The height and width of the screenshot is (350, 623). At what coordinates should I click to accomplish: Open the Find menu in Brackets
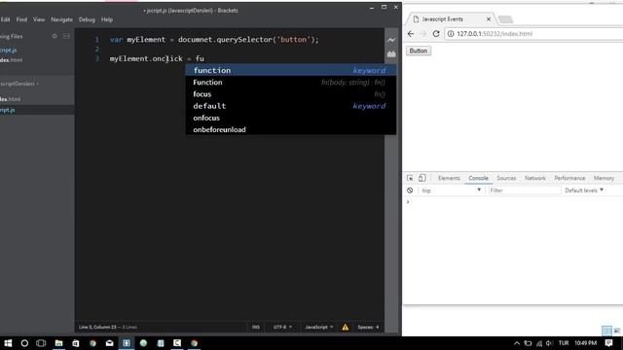pyautogui.click(x=21, y=19)
